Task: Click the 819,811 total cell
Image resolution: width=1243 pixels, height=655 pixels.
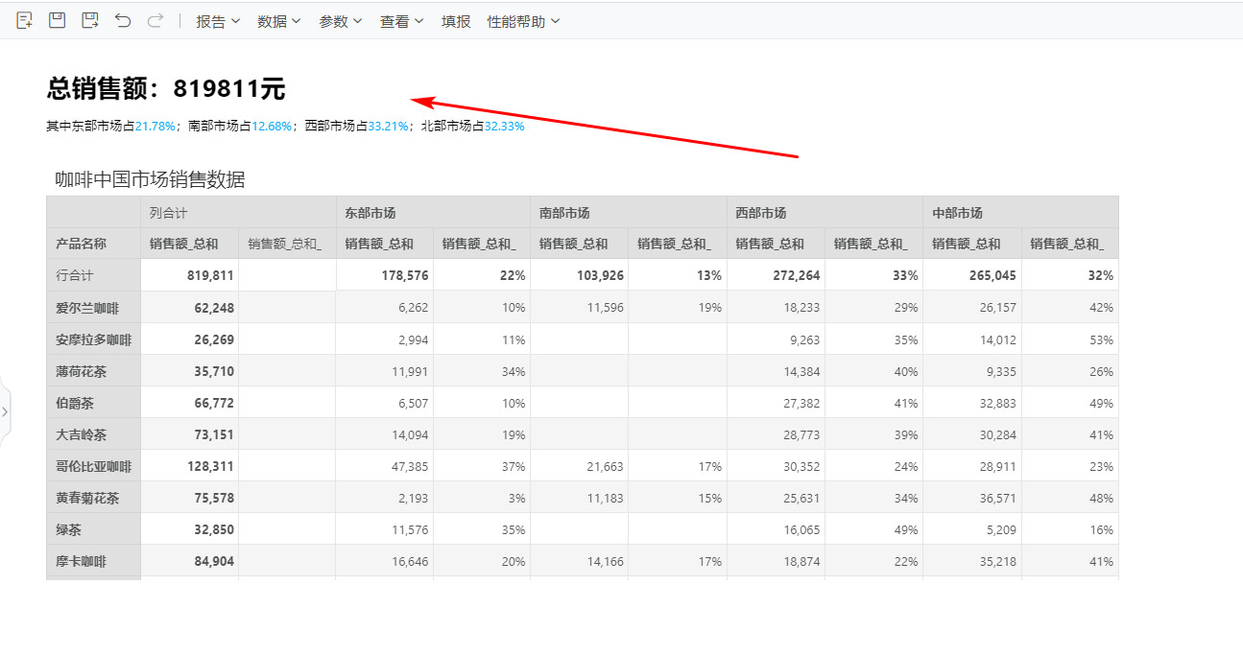Action: click(x=189, y=275)
